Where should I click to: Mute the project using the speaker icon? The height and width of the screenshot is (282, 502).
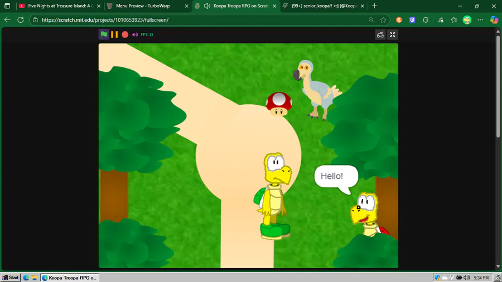pyautogui.click(x=135, y=35)
